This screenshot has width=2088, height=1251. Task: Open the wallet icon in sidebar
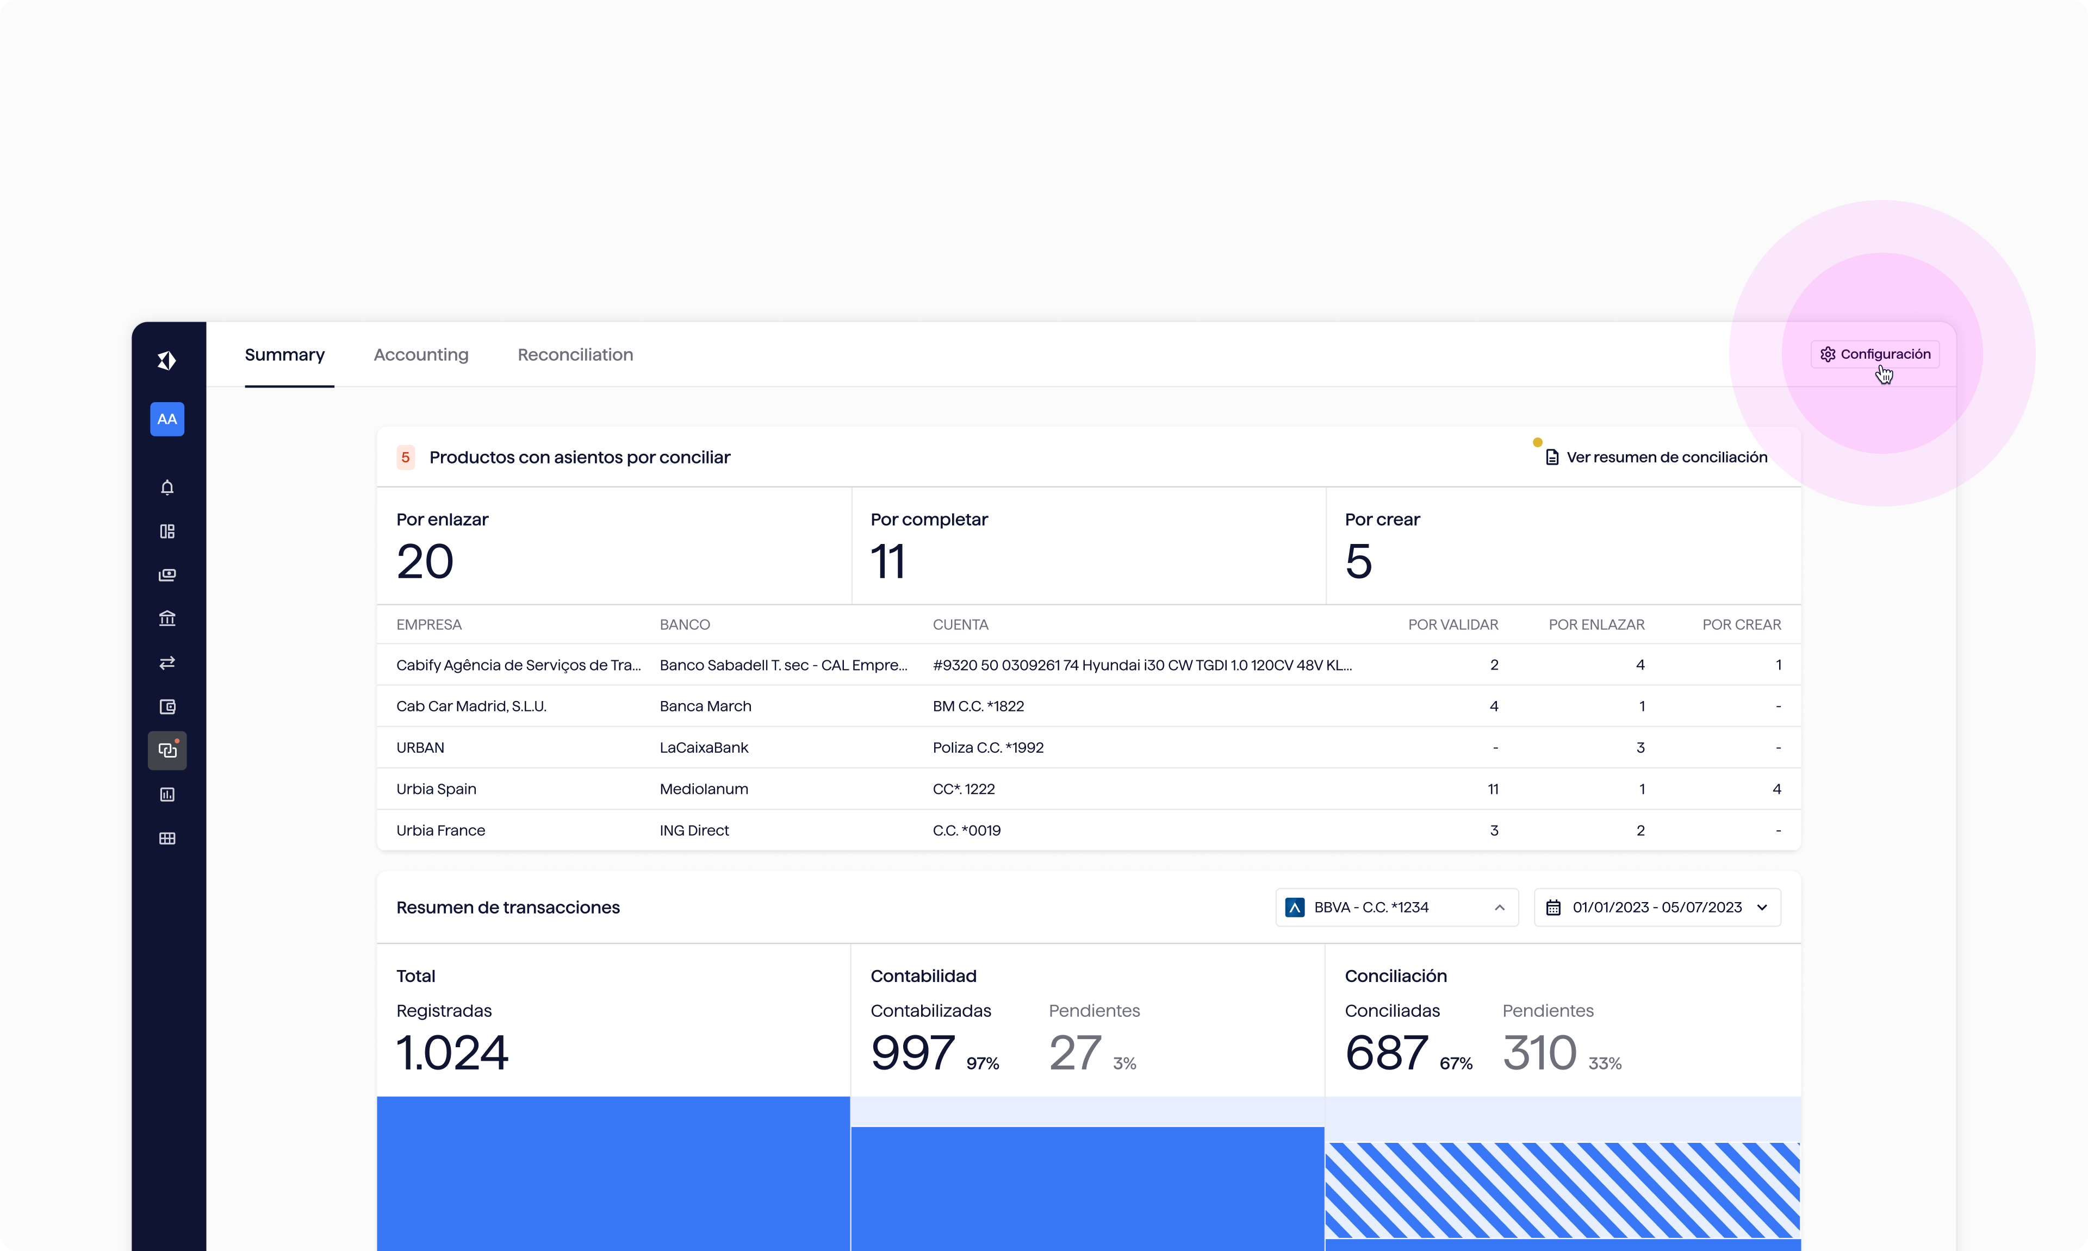[x=167, y=706]
